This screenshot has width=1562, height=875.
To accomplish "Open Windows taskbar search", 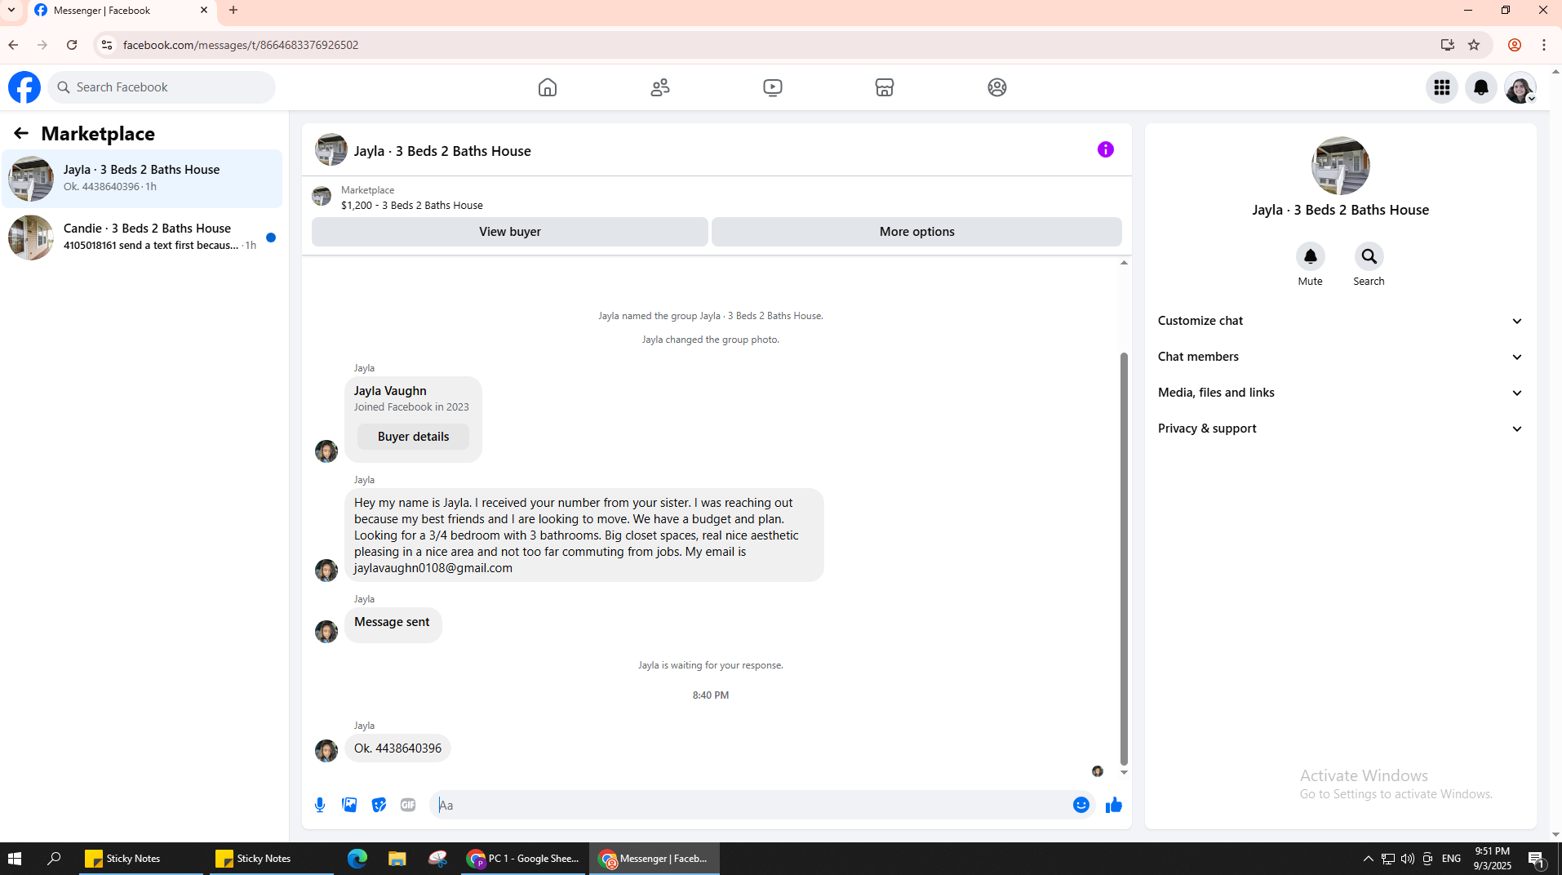I will click(x=54, y=859).
